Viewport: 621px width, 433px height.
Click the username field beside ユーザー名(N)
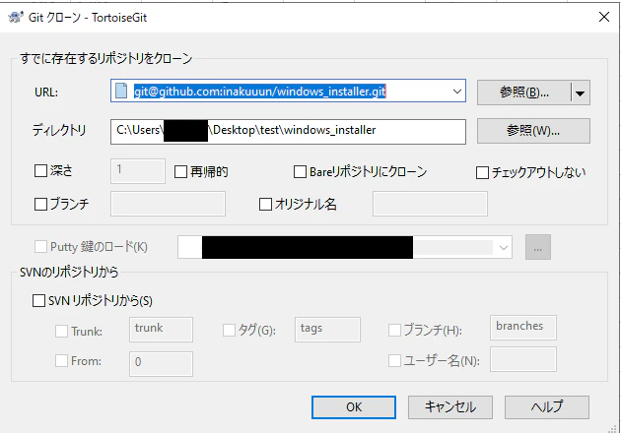(x=523, y=359)
